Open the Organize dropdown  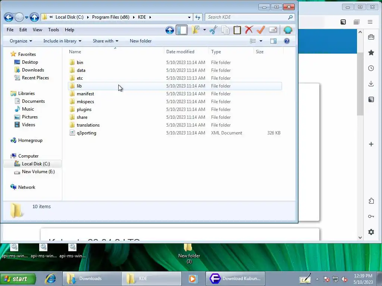[21, 41]
